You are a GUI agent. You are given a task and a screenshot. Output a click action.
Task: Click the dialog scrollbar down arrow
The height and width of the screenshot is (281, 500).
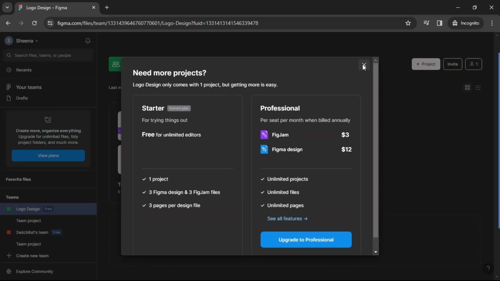click(376, 252)
